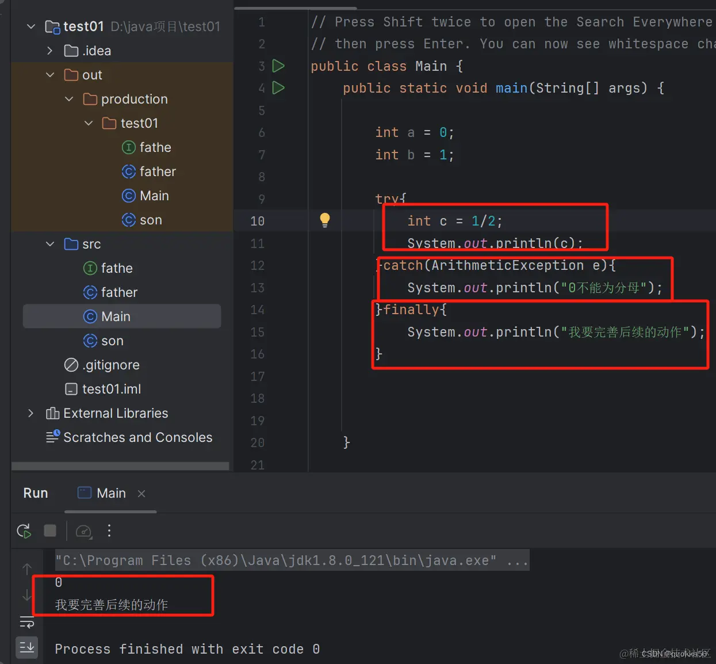The image size is (716, 664).
Task: Select the src folder
Action: click(x=83, y=244)
